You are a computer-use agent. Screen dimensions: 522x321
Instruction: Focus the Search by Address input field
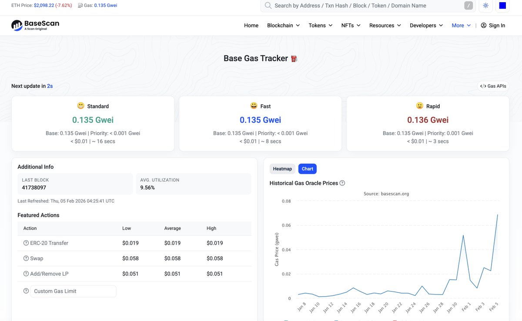368,6
